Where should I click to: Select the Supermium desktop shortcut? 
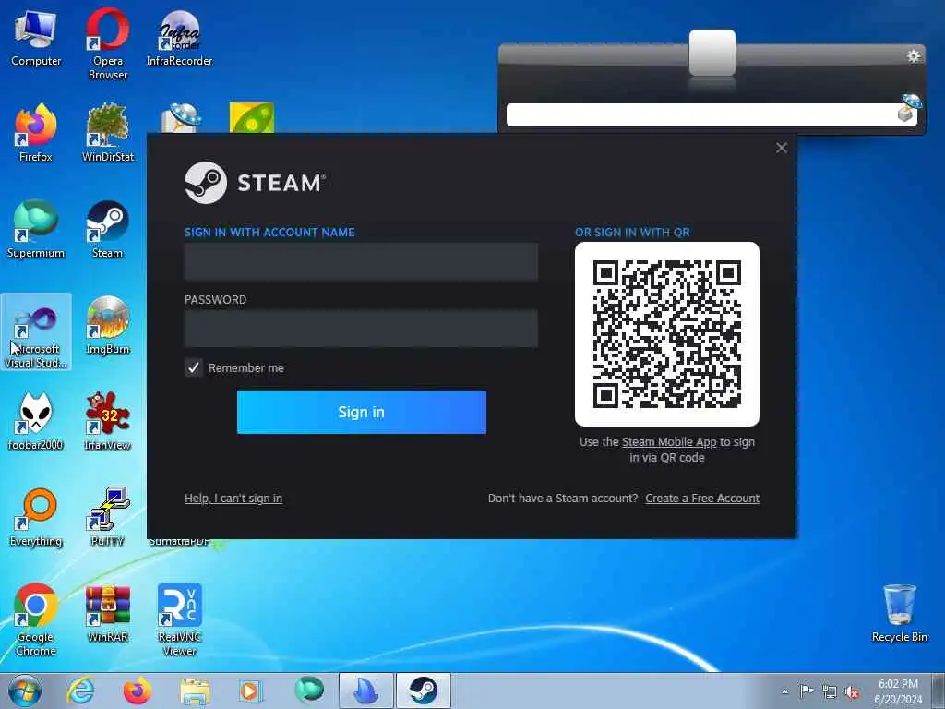(x=36, y=230)
